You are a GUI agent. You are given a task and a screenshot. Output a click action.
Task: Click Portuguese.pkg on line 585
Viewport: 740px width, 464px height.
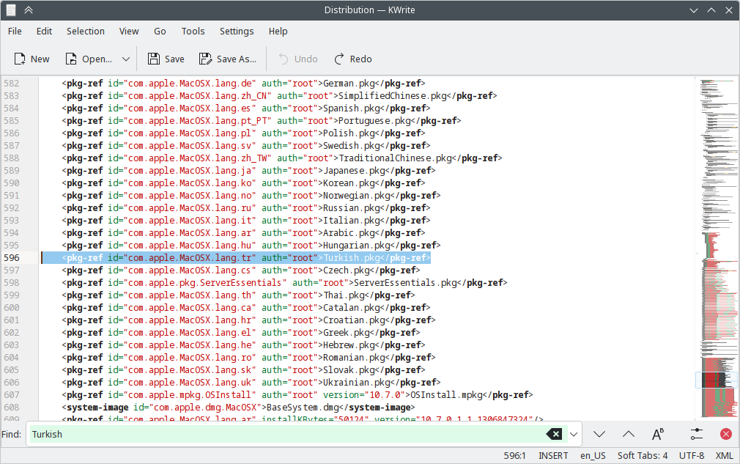374,121
